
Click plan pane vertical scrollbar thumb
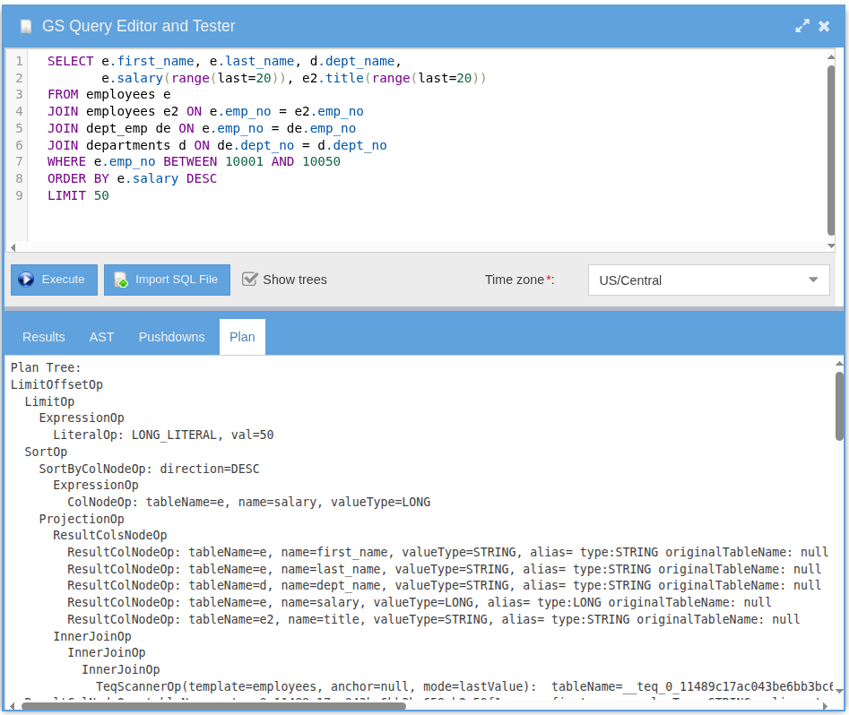[x=839, y=406]
